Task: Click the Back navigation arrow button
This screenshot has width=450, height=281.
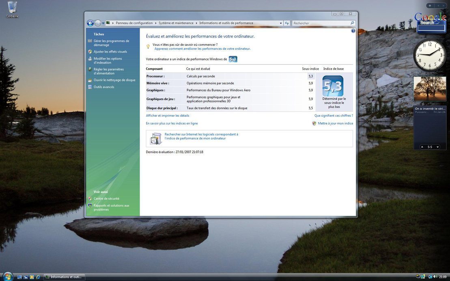Action: tap(90, 23)
